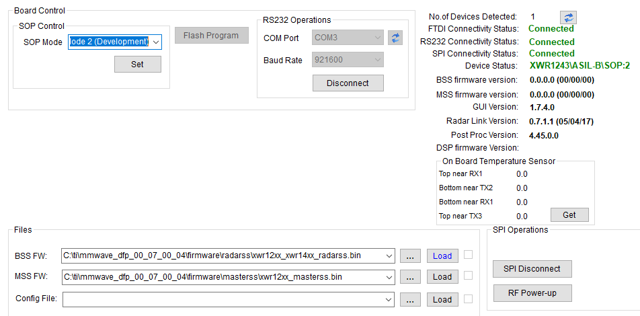Screen dimensions: 640x316
Task: Tick the MSS FW loaded checkbox
Action: (468, 276)
